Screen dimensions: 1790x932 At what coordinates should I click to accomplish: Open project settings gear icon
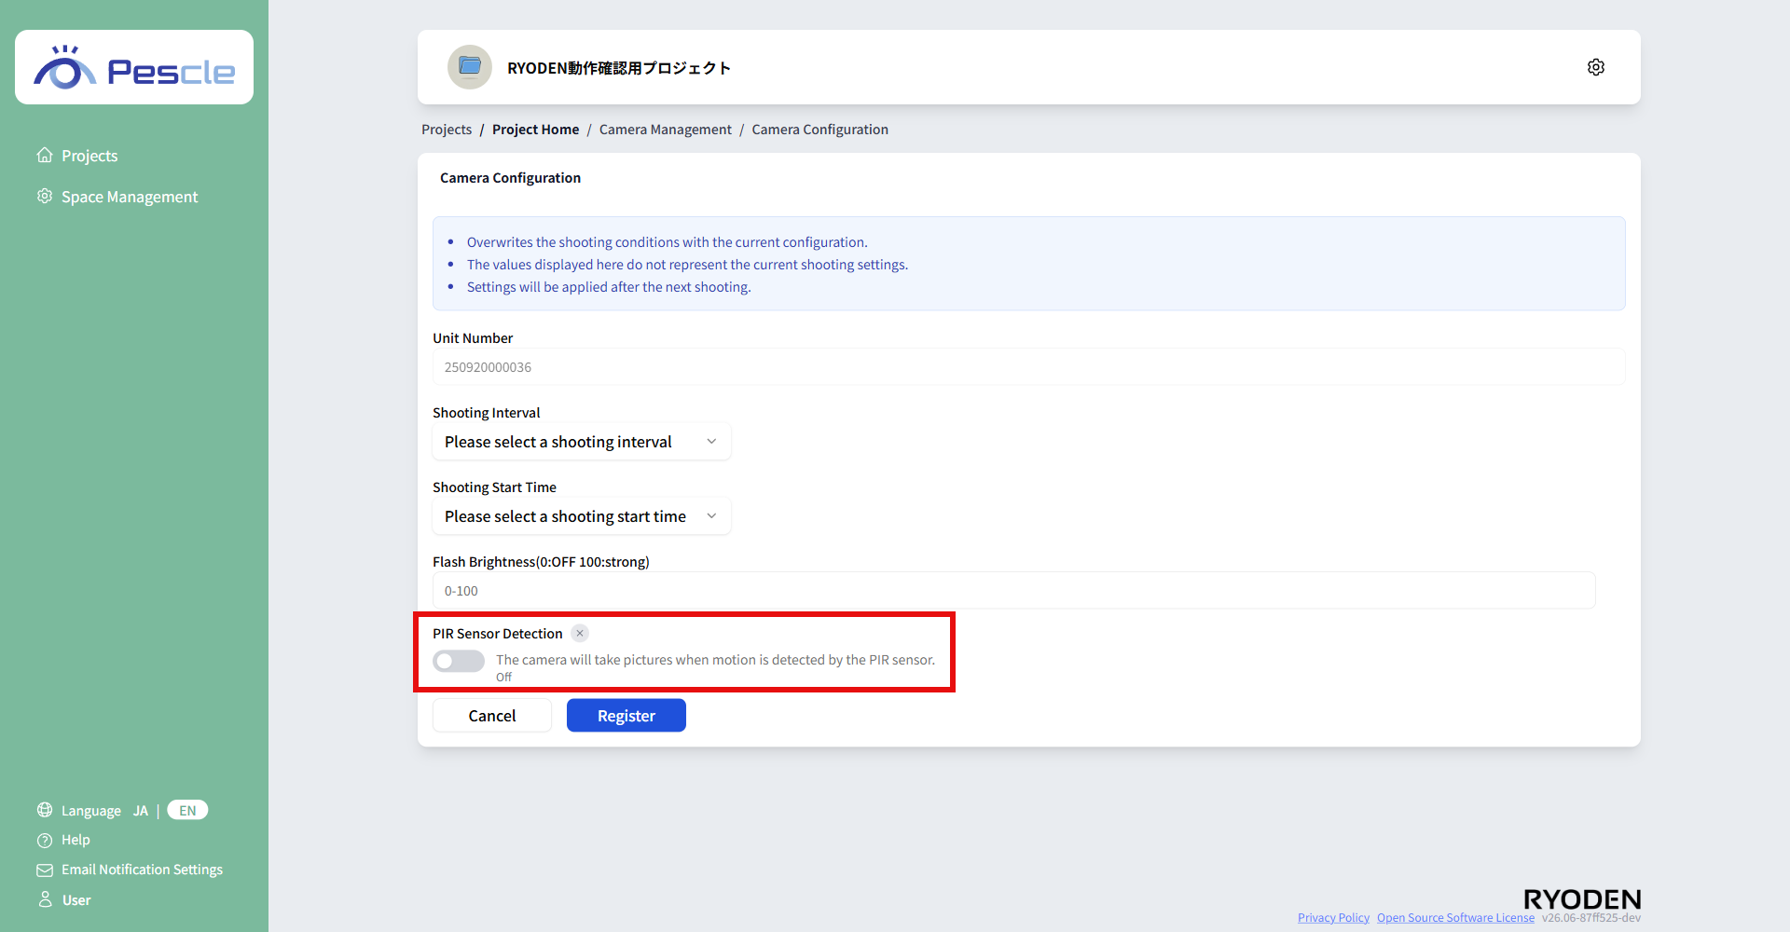(1595, 67)
